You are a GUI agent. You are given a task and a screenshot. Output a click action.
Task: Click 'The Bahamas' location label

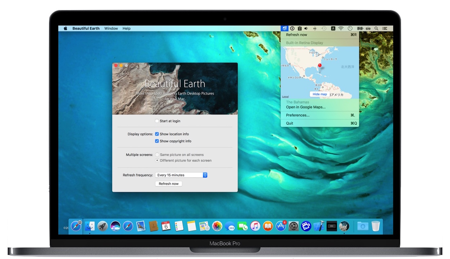(x=297, y=102)
